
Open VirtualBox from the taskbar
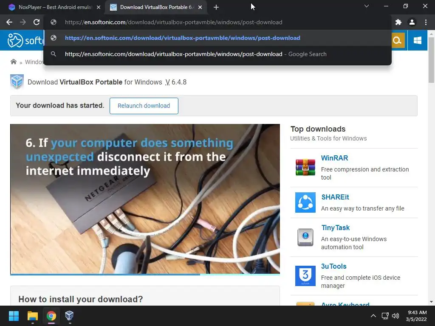[x=69, y=316]
